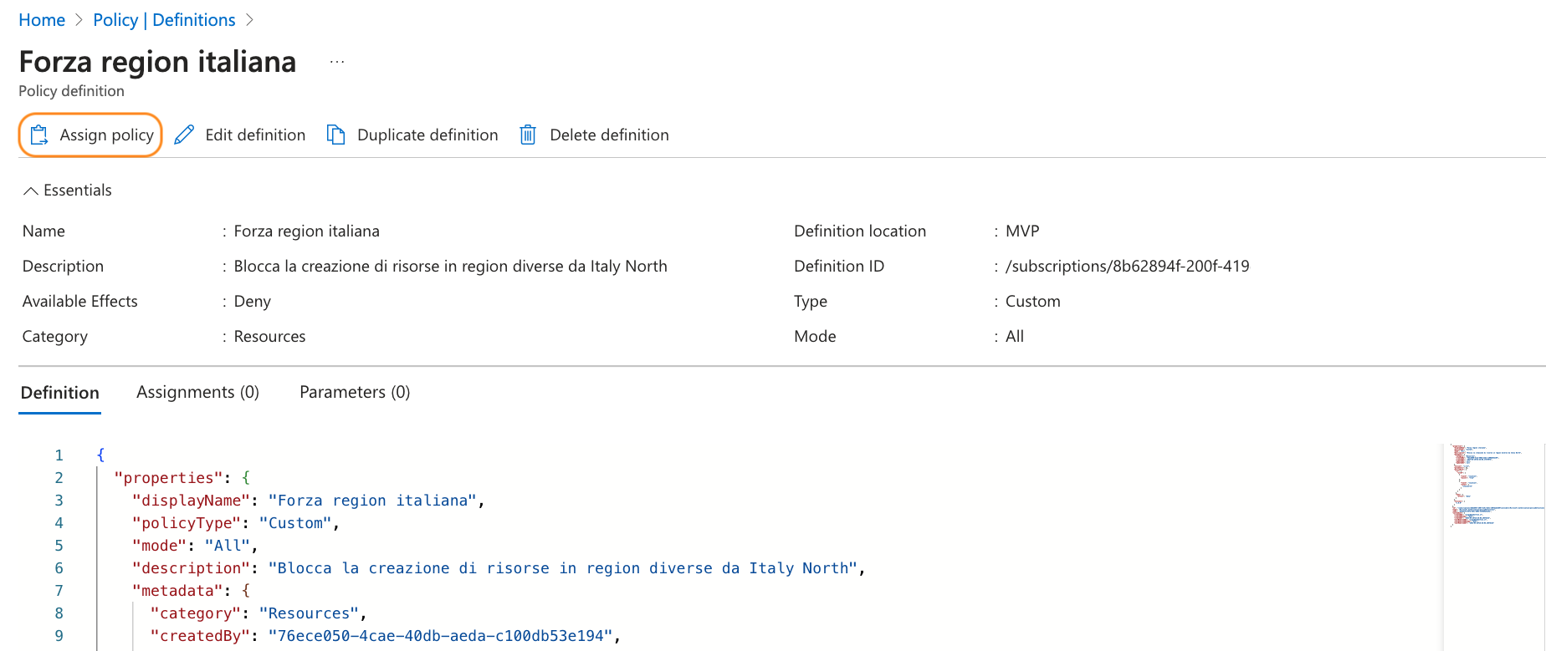
Task: Open the ellipsis menu beside the page title
Action: point(337,63)
